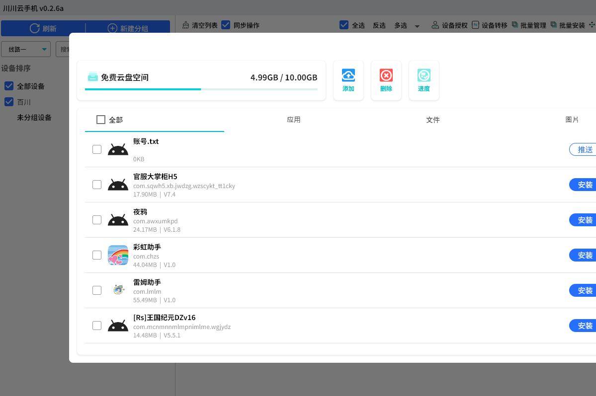This screenshot has width=596, height=396.
Task: Click the 批量管理 icon
Action: pos(514,25)
